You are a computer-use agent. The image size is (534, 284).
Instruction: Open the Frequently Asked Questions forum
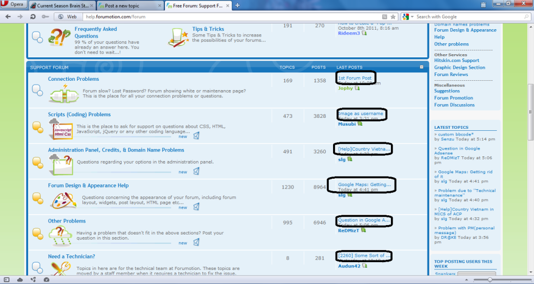click(96, 32)
